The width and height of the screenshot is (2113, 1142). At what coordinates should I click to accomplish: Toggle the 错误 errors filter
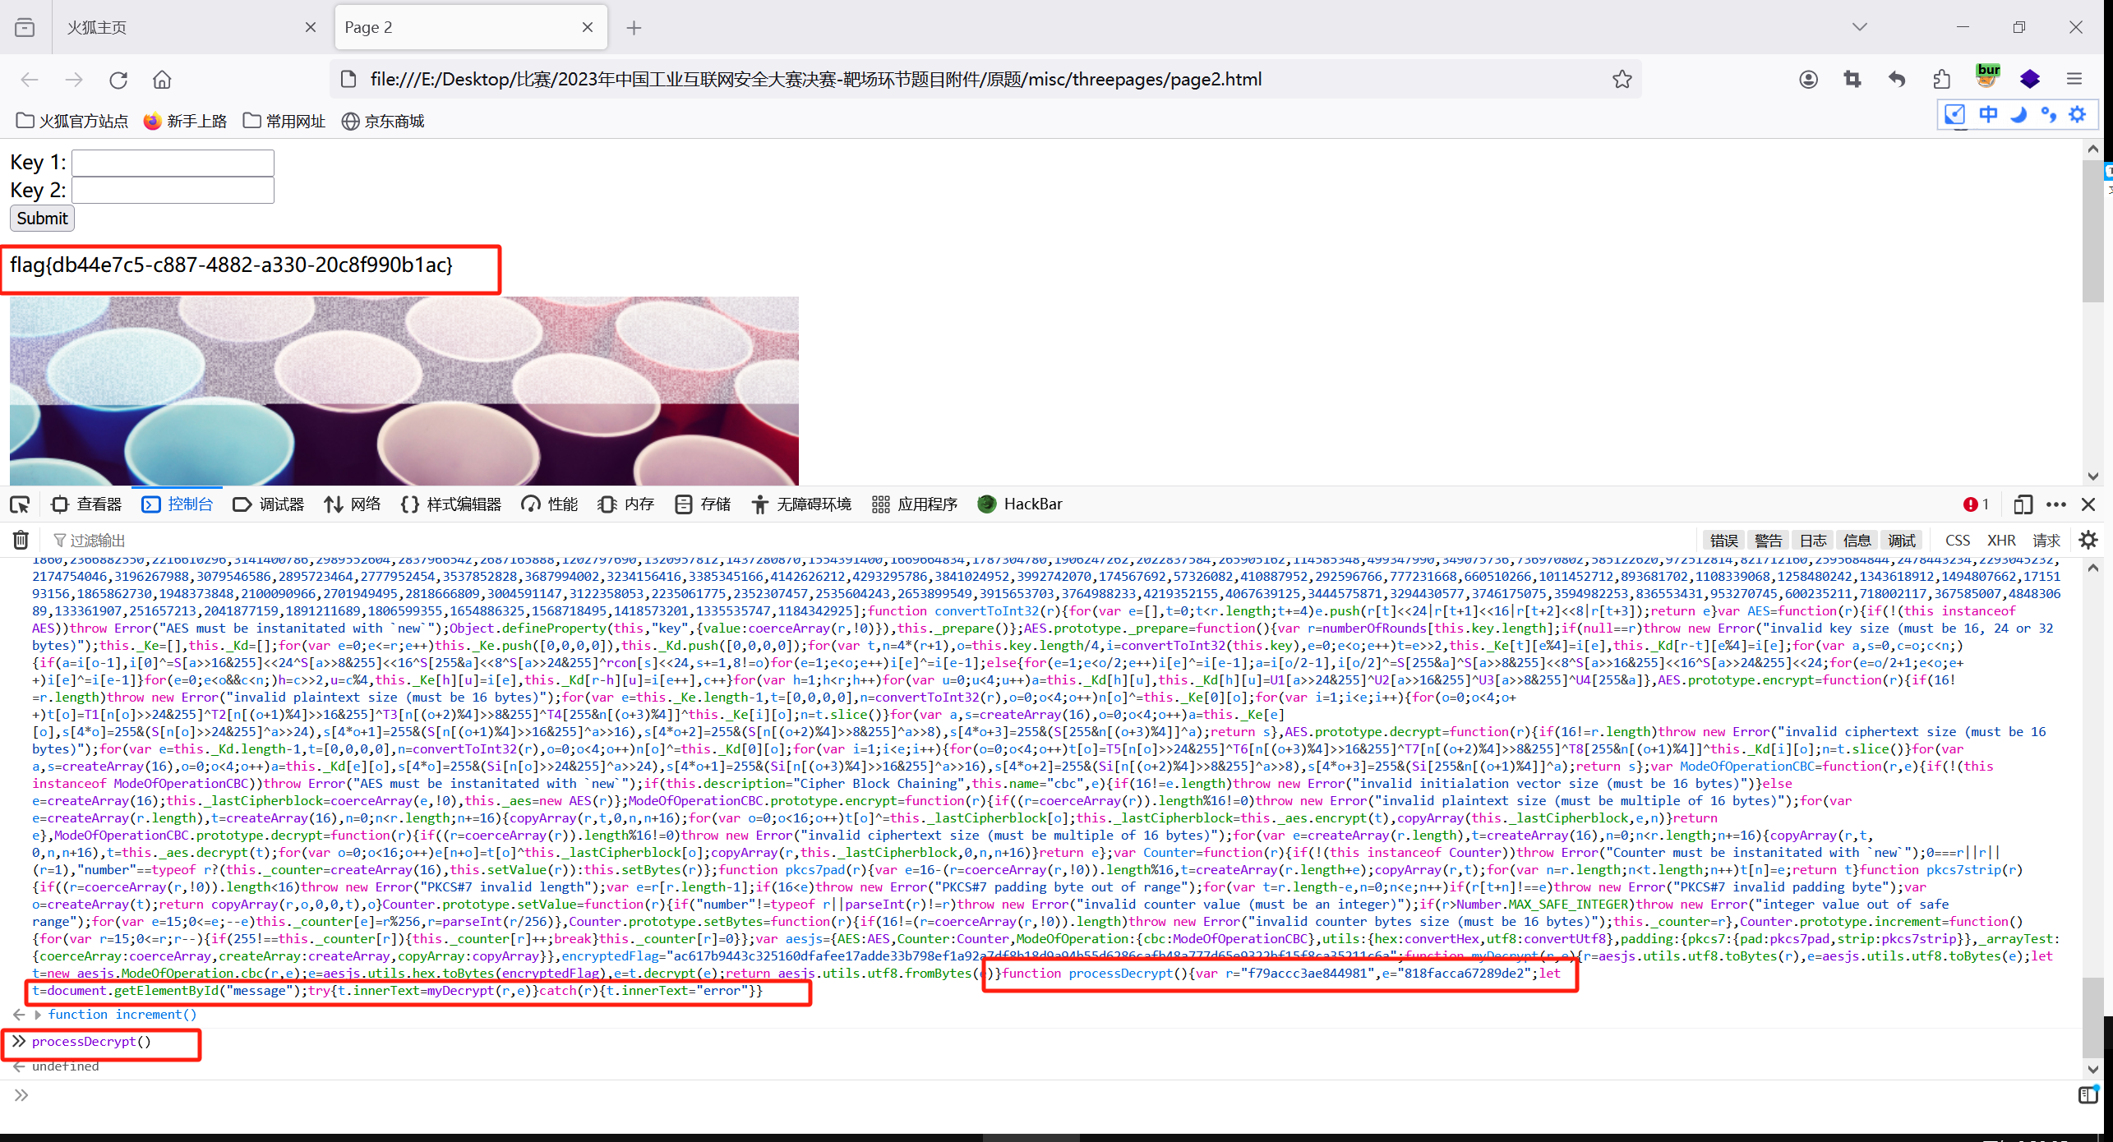[1723, 540]
